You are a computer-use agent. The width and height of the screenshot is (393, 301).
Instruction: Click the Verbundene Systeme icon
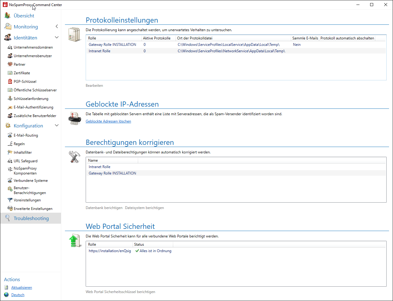click(x=10, y=181)
